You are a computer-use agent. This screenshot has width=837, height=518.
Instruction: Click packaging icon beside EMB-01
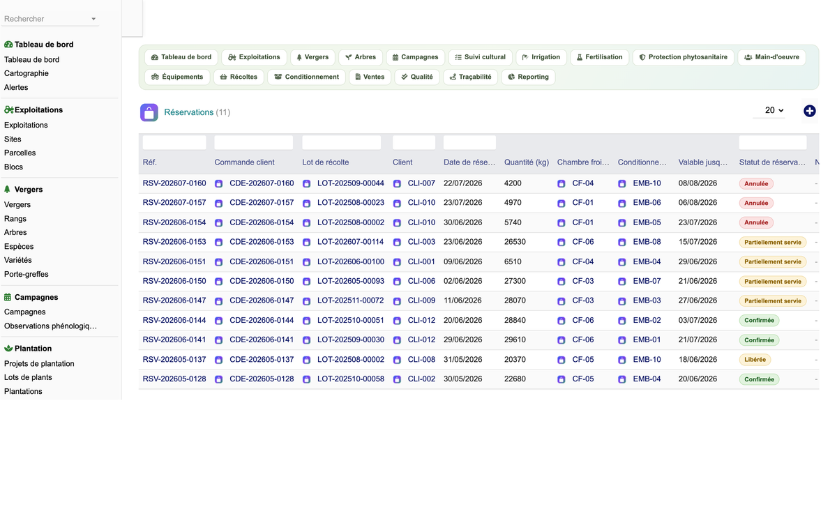[x=622, y=341]
